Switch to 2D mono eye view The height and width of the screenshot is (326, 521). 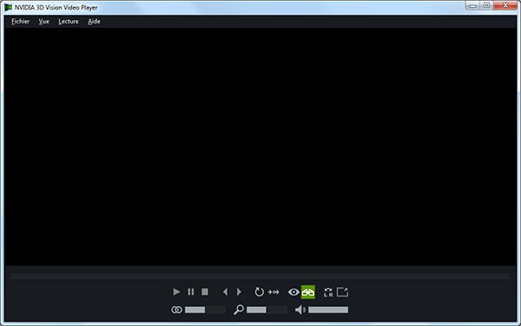tap(293, 292)
